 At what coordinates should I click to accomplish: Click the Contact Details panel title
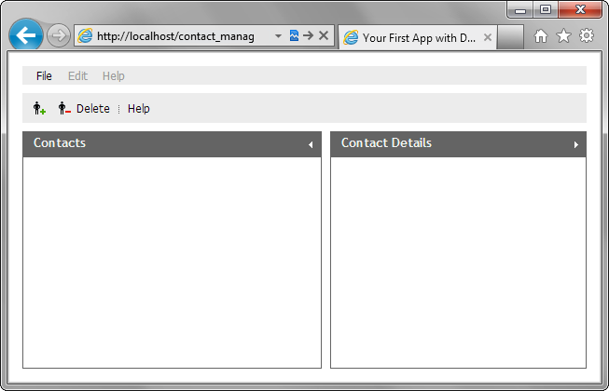click(x=386, y=143)
